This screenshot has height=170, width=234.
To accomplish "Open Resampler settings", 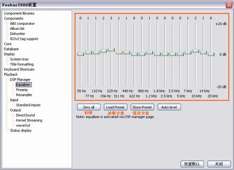I will coord(24,95).
